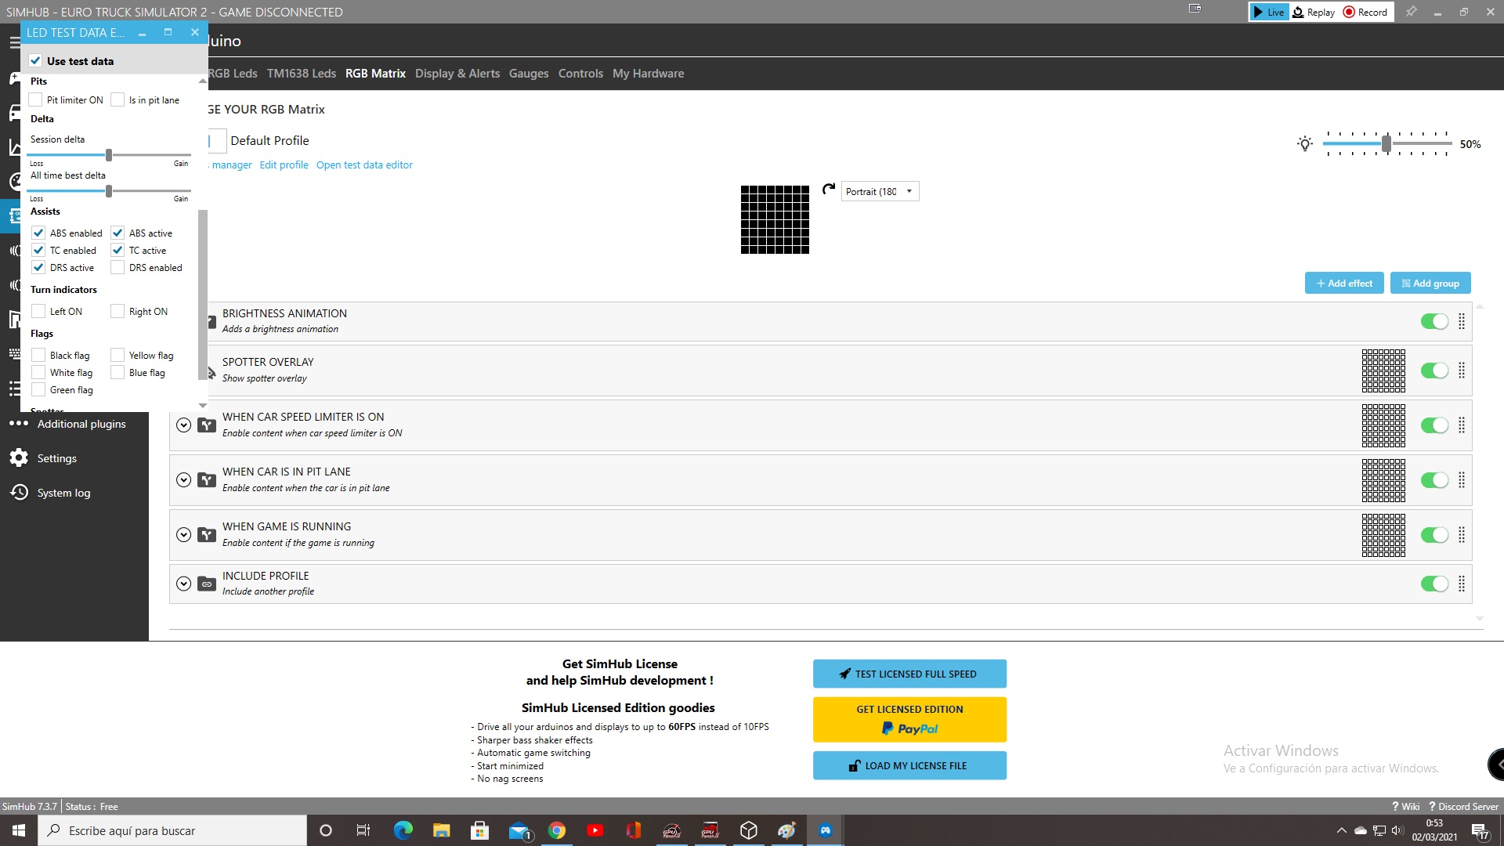Click the brightness bulb icon
This screenshot has height=846, width=1504.
tap(1304, 144)
